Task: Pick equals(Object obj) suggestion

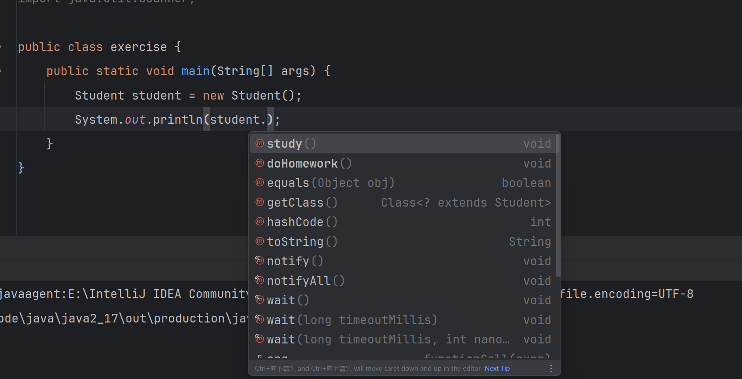Action: coord(403,183)
